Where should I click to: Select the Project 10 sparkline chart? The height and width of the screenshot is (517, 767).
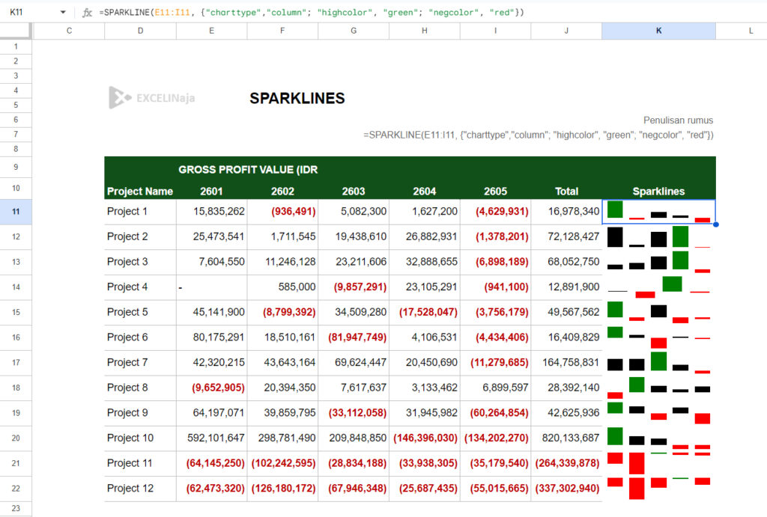pyautogui.click(x=658, y=438)
